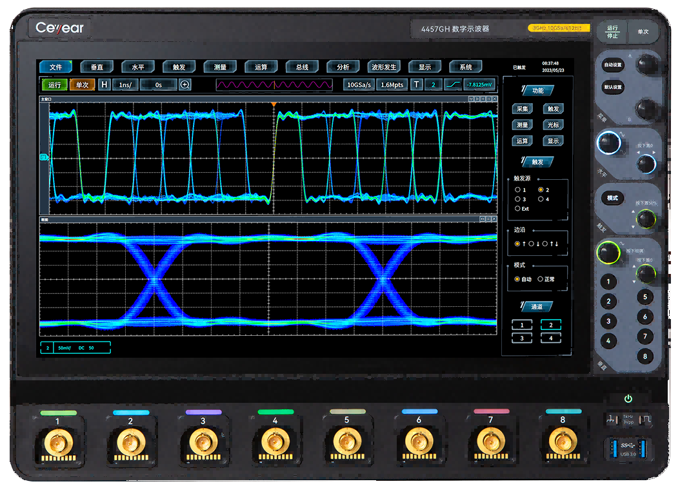Open the 10GSa/s sample rate selector

pos(359,84)
